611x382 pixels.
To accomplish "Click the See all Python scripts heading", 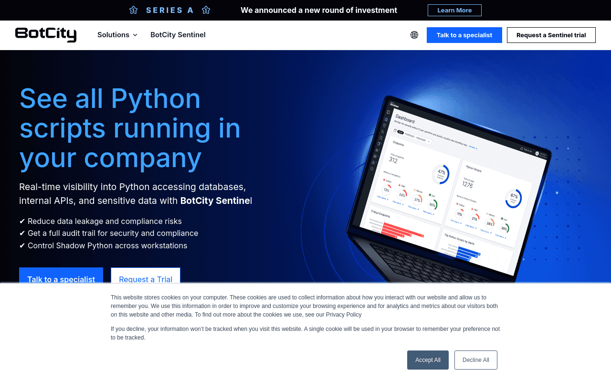I will (130, 128).
